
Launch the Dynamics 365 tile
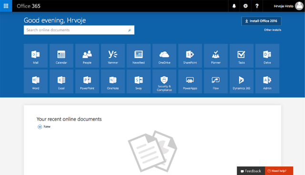(242, 81)
